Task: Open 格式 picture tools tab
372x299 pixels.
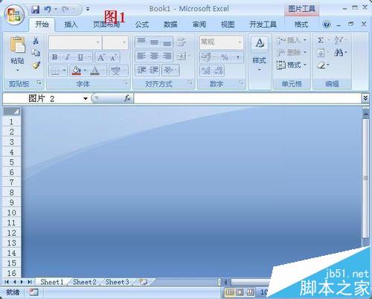Action: coord(301,25)
